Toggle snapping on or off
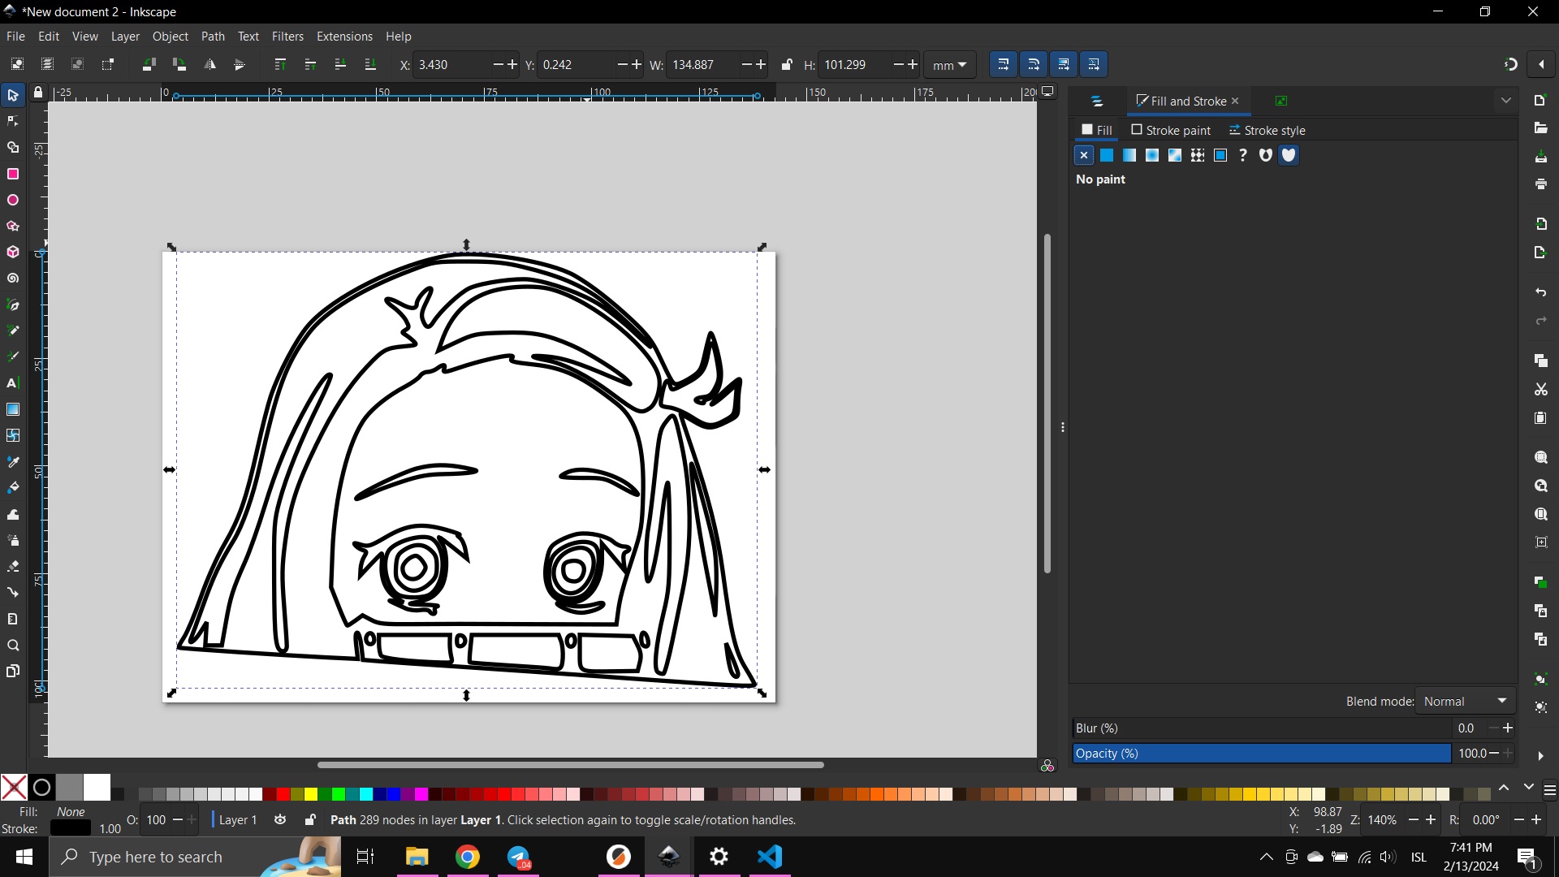The image size is (1559, 877). [x=1510, y=65]
